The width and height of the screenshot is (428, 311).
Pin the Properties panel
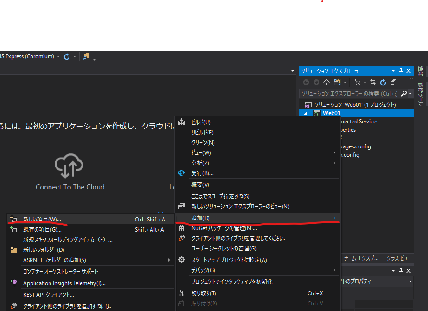[401, 271]
